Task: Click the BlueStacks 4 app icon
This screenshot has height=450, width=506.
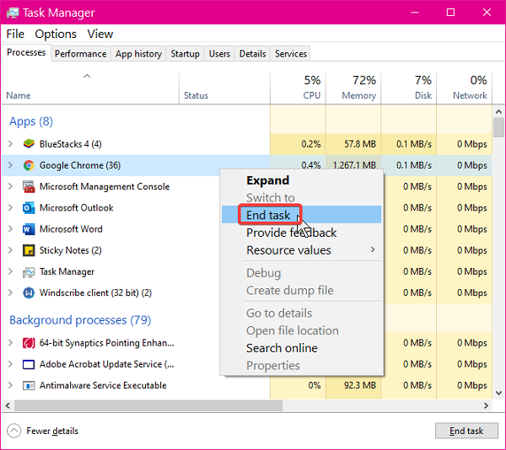Action: pos(30,144)
